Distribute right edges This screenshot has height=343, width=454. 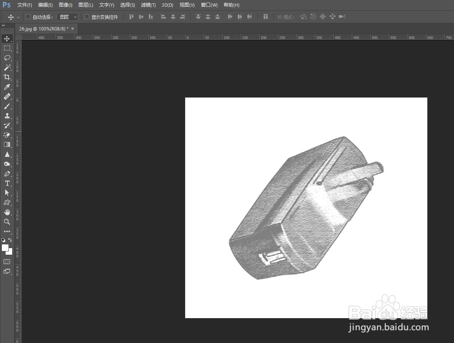[249, 17]
